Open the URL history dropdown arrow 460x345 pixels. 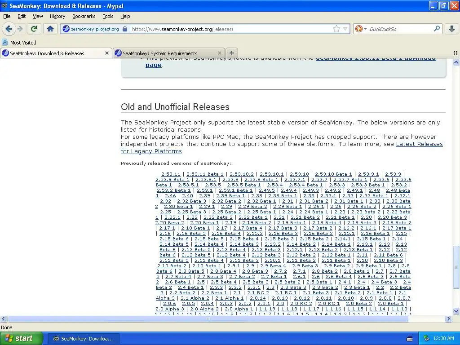click(345, 29)
